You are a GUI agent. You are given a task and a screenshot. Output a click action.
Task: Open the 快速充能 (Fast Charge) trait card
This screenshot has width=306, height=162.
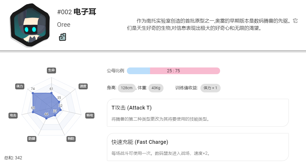(x=198, y=147)
